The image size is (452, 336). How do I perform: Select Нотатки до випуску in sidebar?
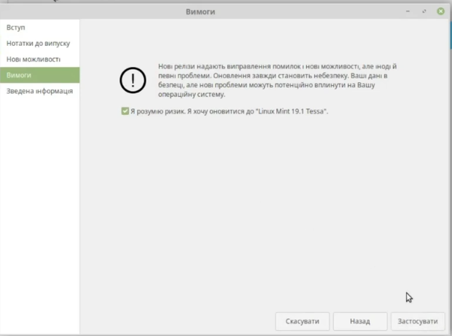tap(39, 44)
